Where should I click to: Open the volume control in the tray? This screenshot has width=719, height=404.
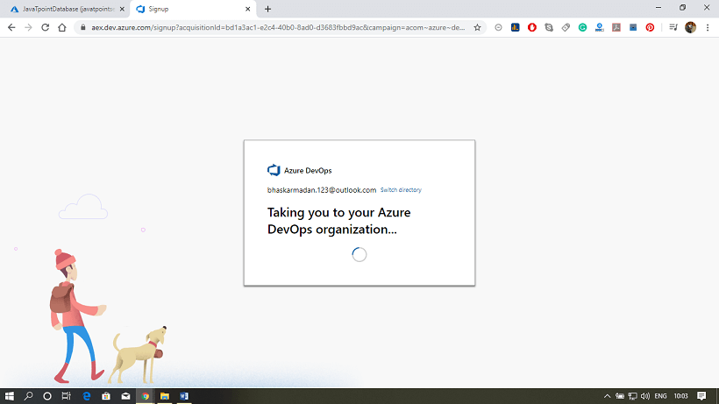645,396
